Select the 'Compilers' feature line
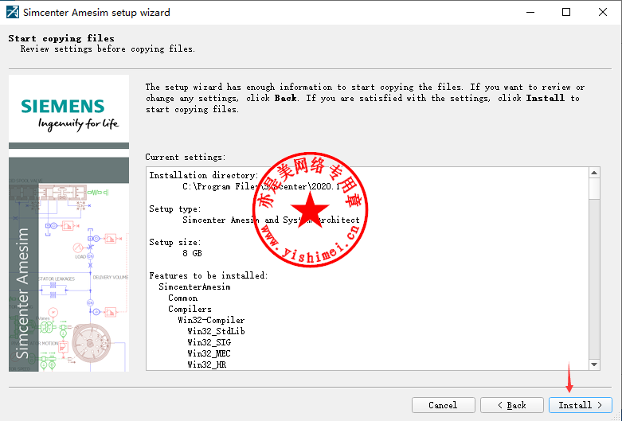Image resolution: width=622 pixels, height=421 pixels. tap(190, 309)
